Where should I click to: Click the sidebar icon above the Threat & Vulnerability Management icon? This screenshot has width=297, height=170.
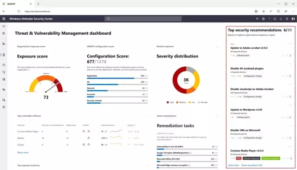point(4,44)
